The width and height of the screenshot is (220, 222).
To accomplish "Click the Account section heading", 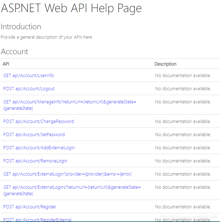I will point(14,52).
